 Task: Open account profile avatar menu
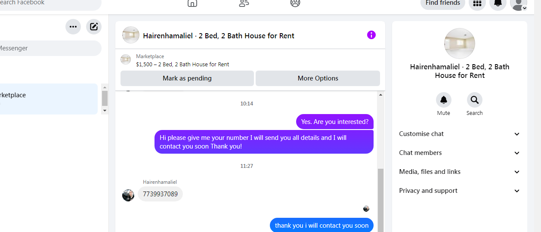pyautogui.click(x=519, y=3)
